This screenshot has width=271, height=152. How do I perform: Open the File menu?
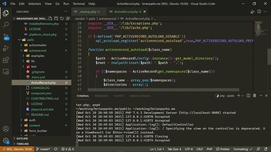tap(13, 4)
